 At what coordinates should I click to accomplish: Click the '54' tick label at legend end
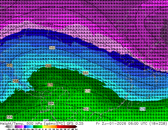pos(76,129)
